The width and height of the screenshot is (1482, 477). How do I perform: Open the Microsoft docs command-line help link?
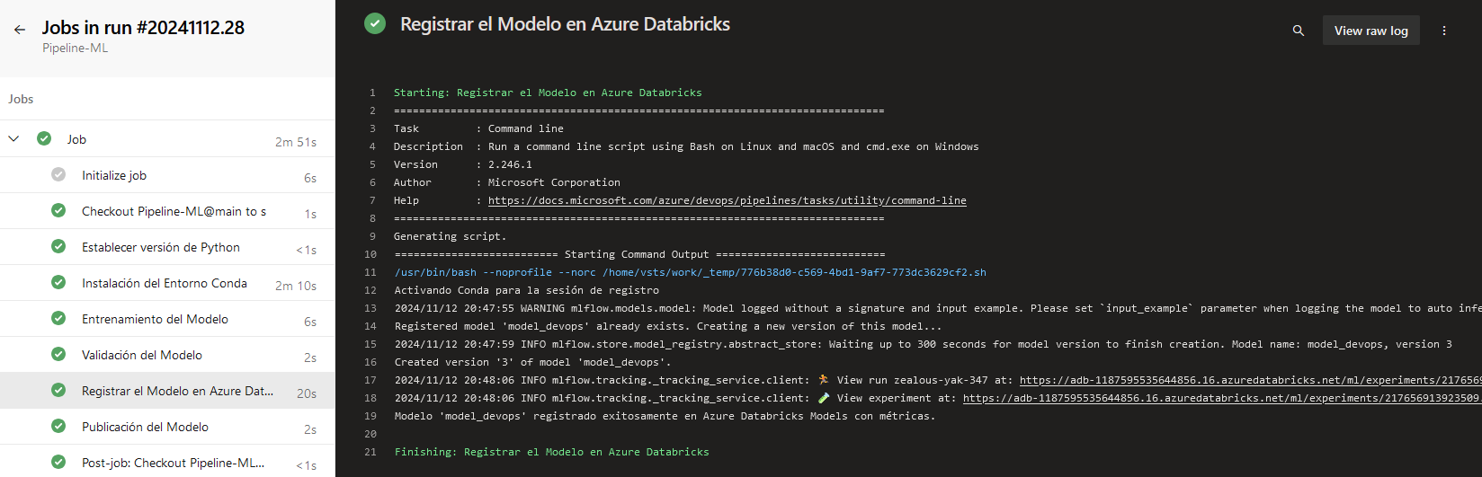coord(727,200)
